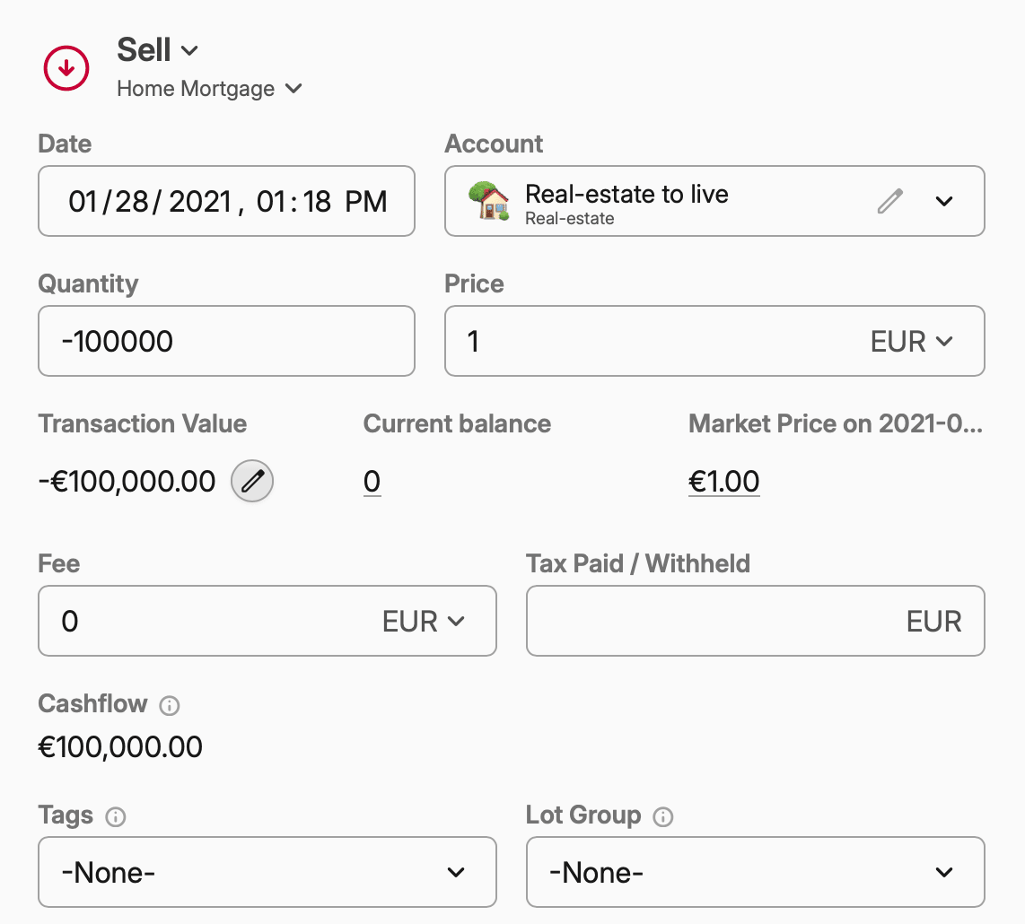Screen dimensions: 1025x924
Task: Expand the Account selection chevron
Action: click(x=944, y=201)
